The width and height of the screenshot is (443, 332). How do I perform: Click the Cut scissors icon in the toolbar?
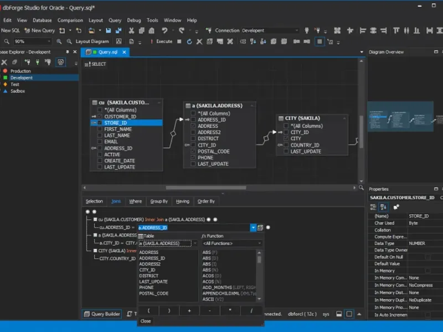pos(130,30)
